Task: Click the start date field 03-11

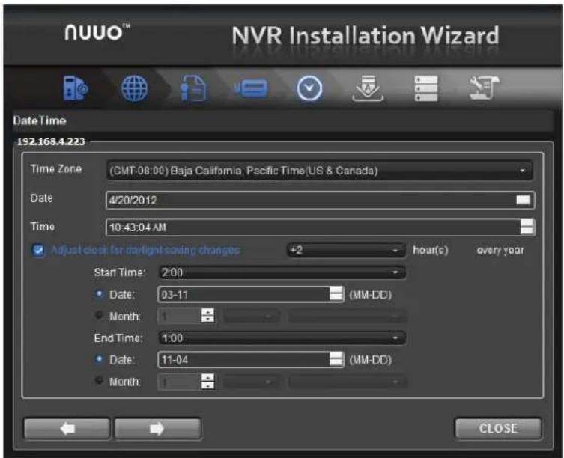Action: tap(251, 294)
